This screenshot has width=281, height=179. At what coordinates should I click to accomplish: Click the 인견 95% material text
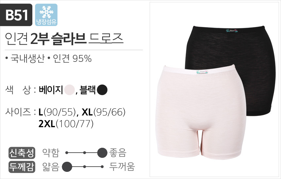pyautogui.click(x=72, y=59)
